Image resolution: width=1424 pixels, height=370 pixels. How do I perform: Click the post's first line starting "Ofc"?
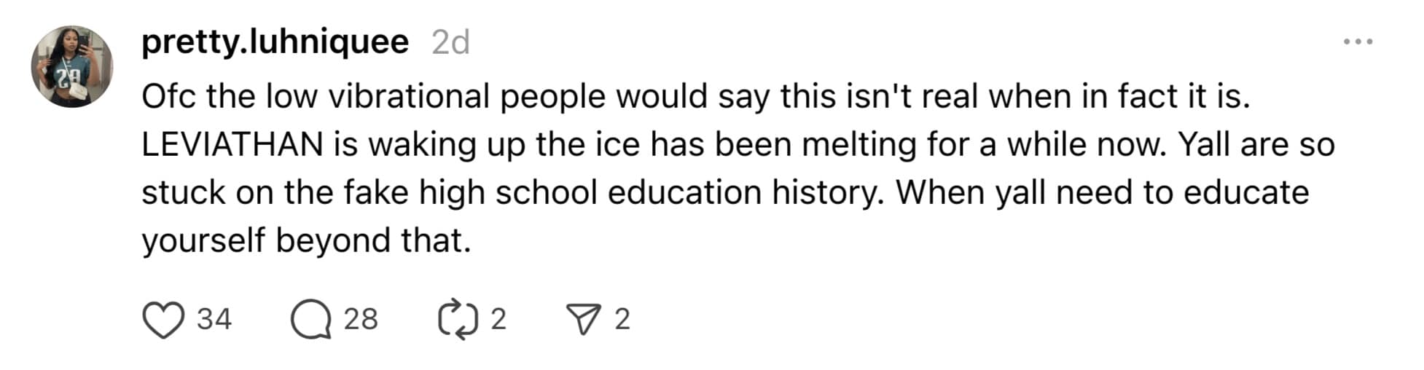point(695,97)
